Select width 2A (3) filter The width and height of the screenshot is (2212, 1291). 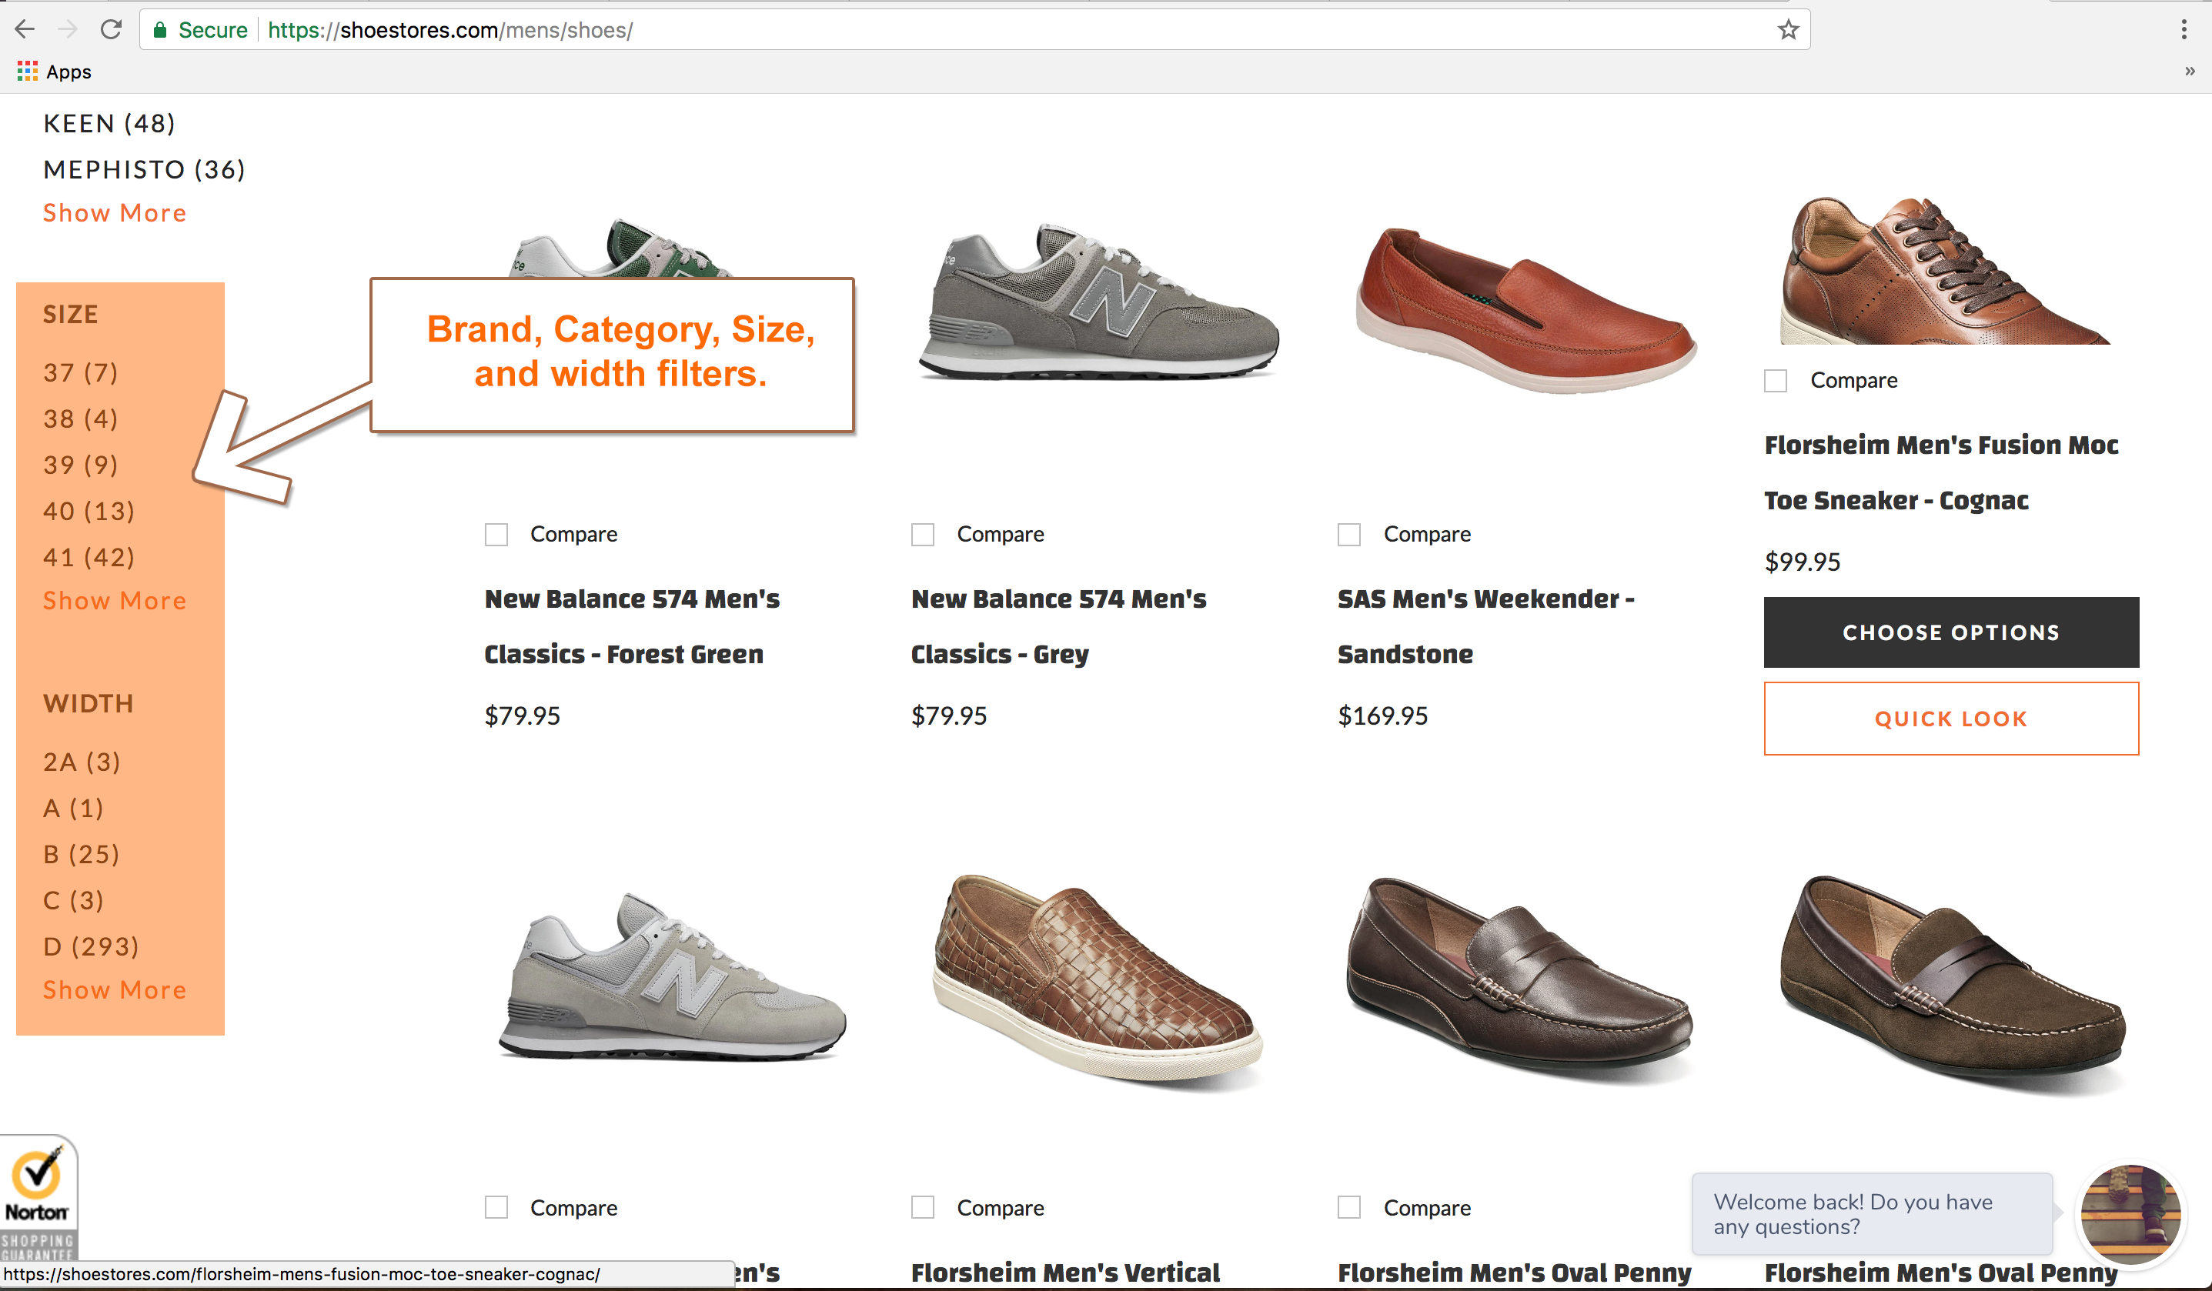(x=82, y=762)
